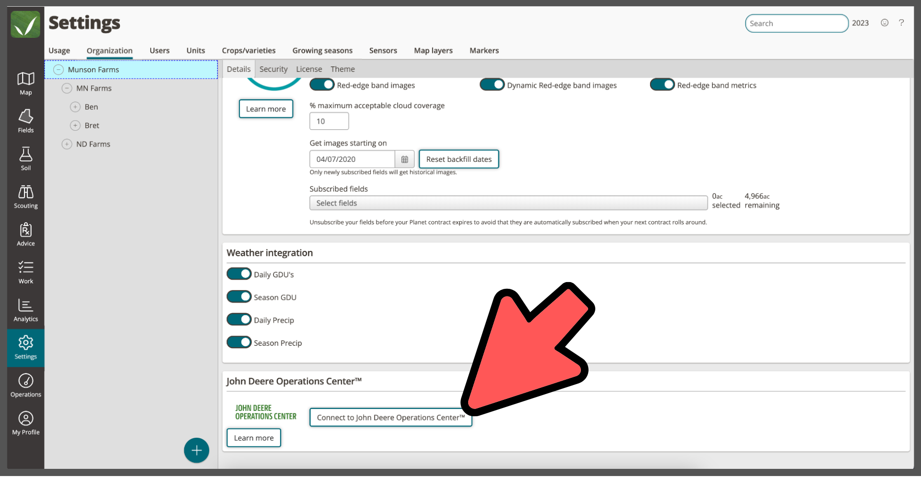Open the Work checklist section
This screenshot has height=477, width=921.
coord(25,273)
